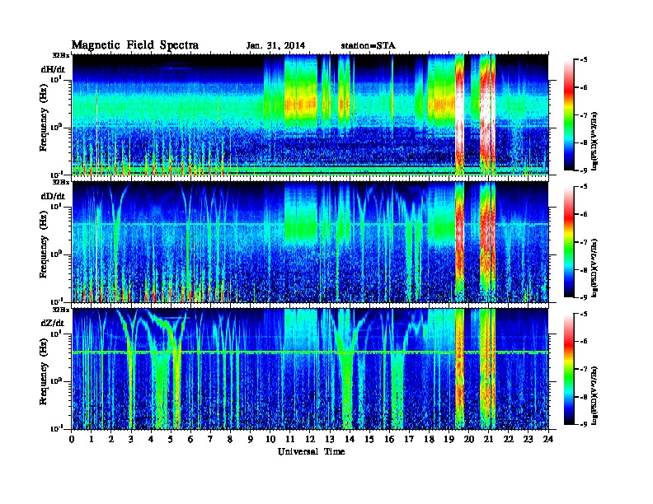The image size is (653, 504).
Task: Click the dZ/dt spectrogram panel
Action: (310, 369)
